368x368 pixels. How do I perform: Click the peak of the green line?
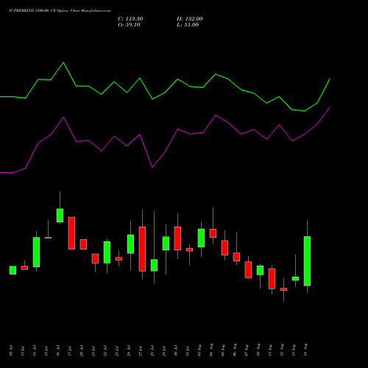click(63, 63)
